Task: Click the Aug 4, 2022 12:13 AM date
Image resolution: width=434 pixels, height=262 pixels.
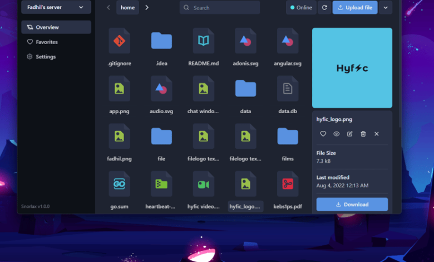Action: coord(342,186)
